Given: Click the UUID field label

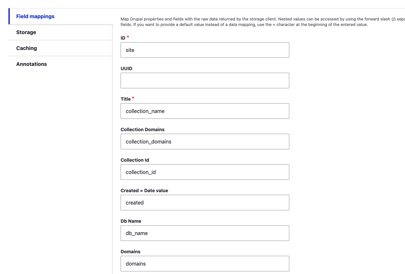Looking at the screenshot, I should (126, 68).
